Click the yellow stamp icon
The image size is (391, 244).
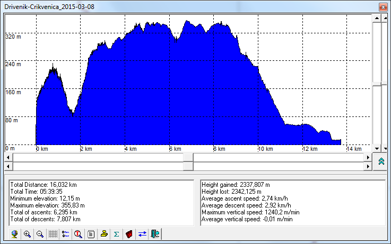(x=104, y=233)
